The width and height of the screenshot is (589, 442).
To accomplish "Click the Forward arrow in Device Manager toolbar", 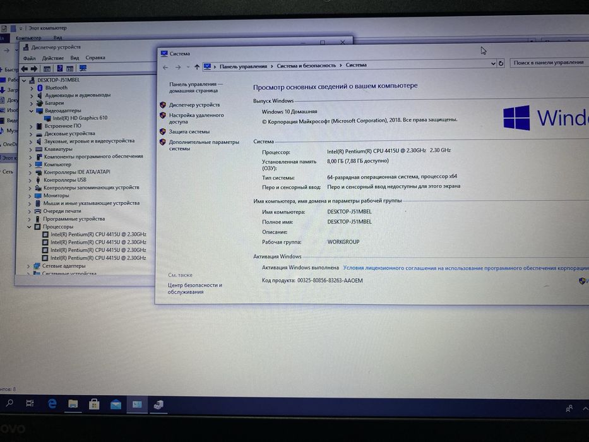I will [34, 68].
